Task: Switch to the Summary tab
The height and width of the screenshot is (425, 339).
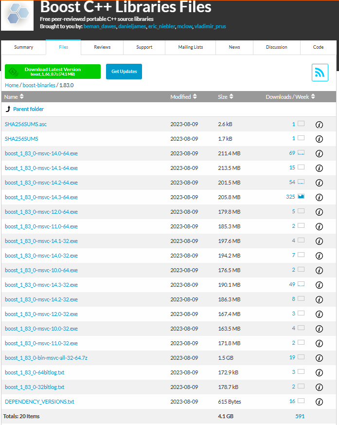Action: click(x=23, y=47)
